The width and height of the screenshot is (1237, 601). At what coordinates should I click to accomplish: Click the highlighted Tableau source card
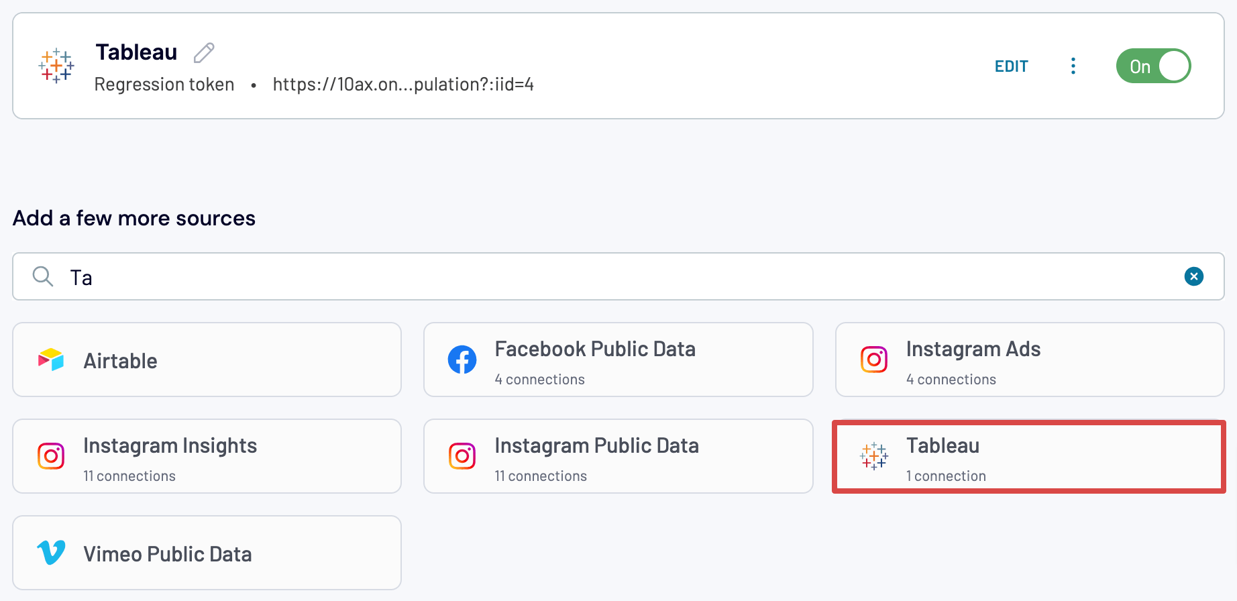click(x=1028, y=457)
